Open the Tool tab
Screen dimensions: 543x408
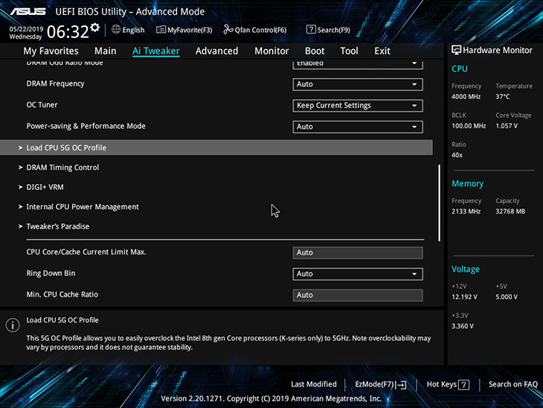click(349, 51)
